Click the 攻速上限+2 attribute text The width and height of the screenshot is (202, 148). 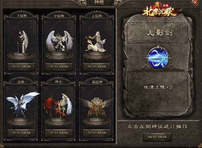(x=158, y=88)
